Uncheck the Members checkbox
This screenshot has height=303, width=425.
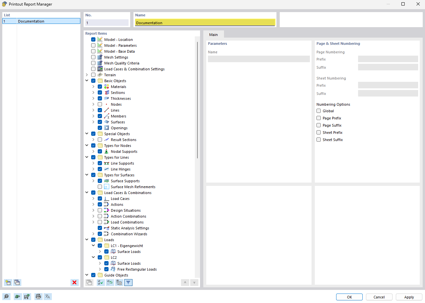pos(100,116)
